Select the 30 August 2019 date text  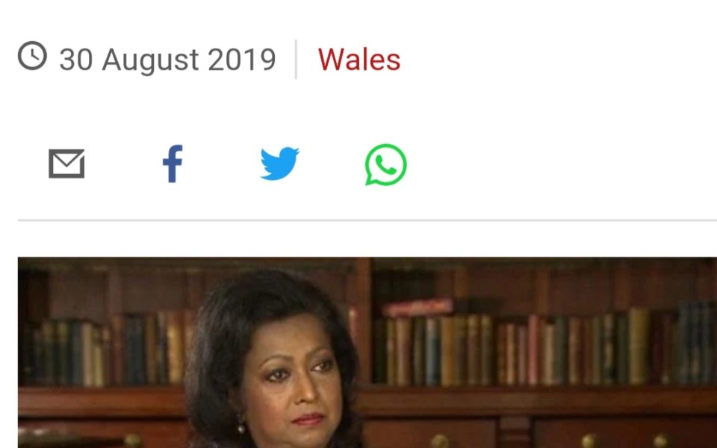167,60
